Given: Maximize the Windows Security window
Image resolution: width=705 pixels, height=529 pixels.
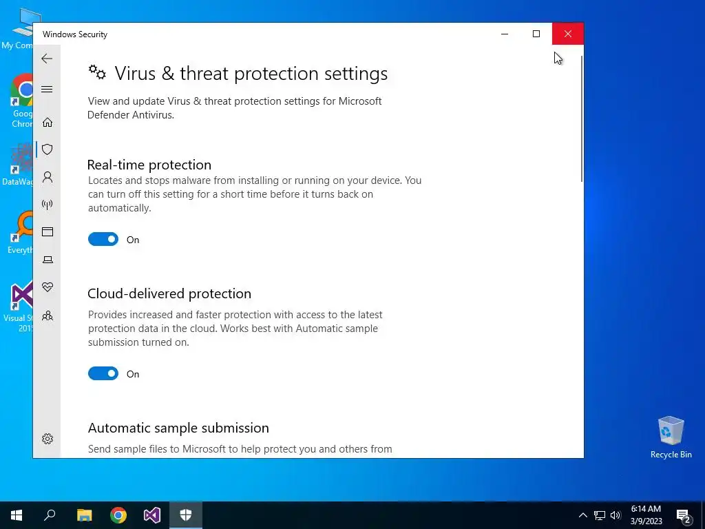Looking at the screenshot, I should [x=536, y=34].
